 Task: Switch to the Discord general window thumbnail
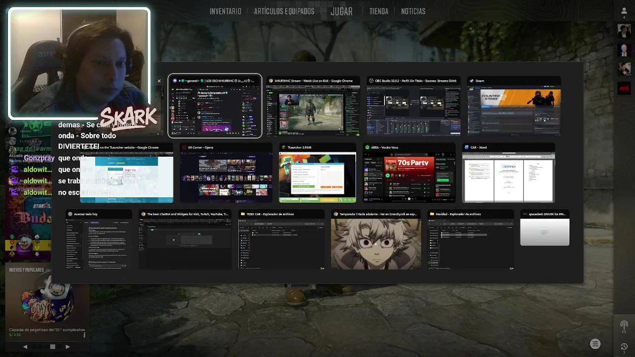(215, 106)
